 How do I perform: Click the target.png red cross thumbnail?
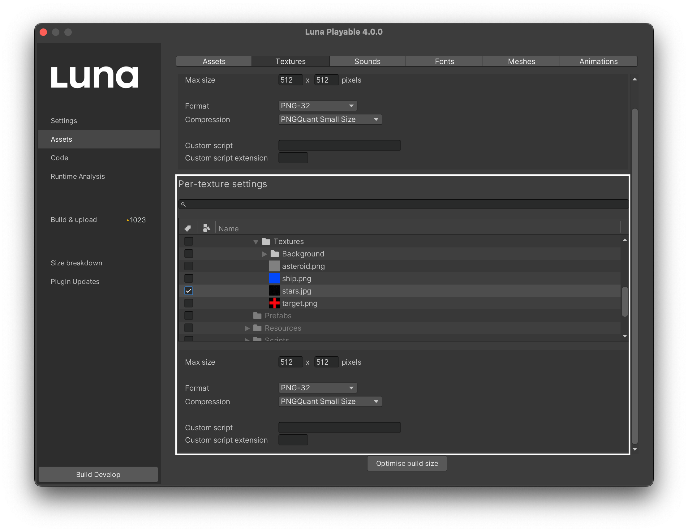click(x=274, y=303)
